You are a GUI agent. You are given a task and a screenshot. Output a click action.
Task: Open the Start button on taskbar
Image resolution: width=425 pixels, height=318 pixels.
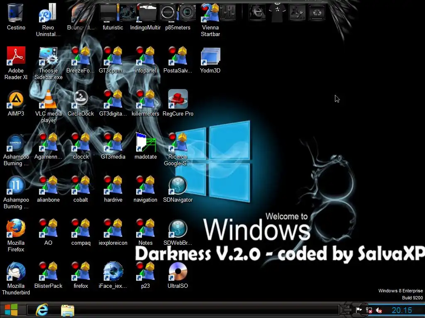[x=11, y=310]
